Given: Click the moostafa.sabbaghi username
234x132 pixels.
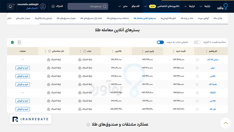Looking at the screenshot, I should pos(28,4).
